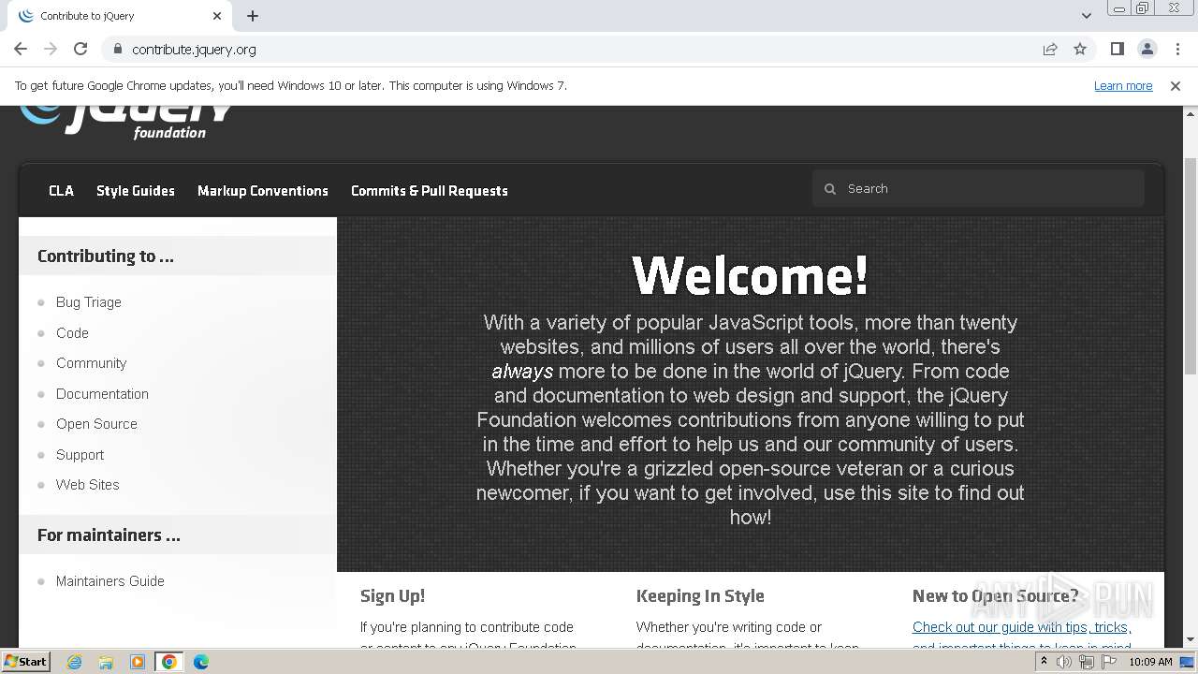Go forward to the next page
Image resolution: width=1198 pixels, height=674 pixels.
click(51, 49)
